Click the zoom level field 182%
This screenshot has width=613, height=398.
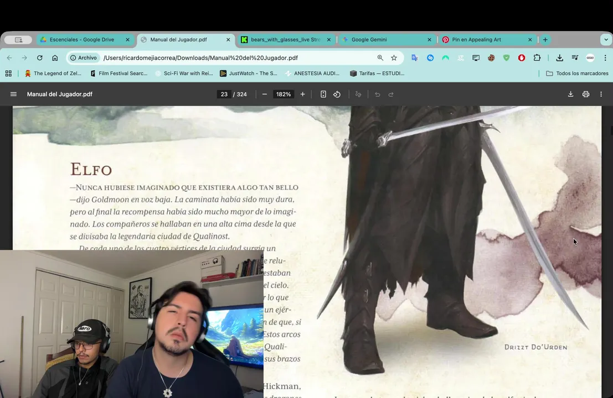click(x=284, y=94)
